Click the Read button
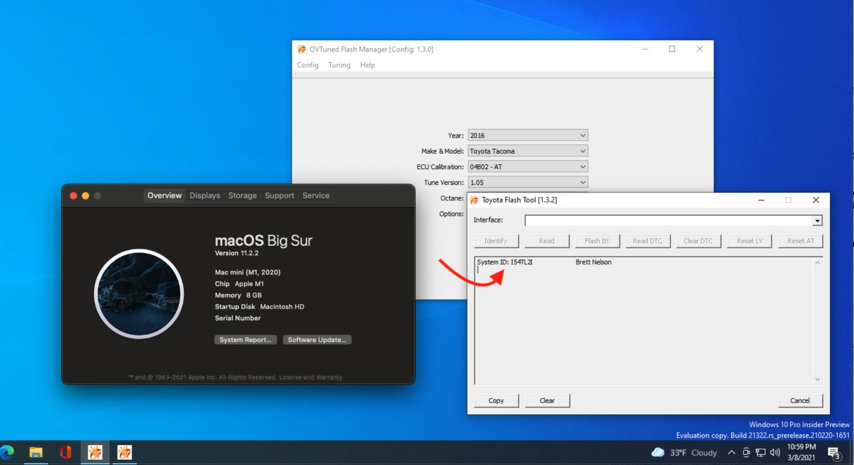The width and height of the screenshot is (854, 465). coord(547,241)
